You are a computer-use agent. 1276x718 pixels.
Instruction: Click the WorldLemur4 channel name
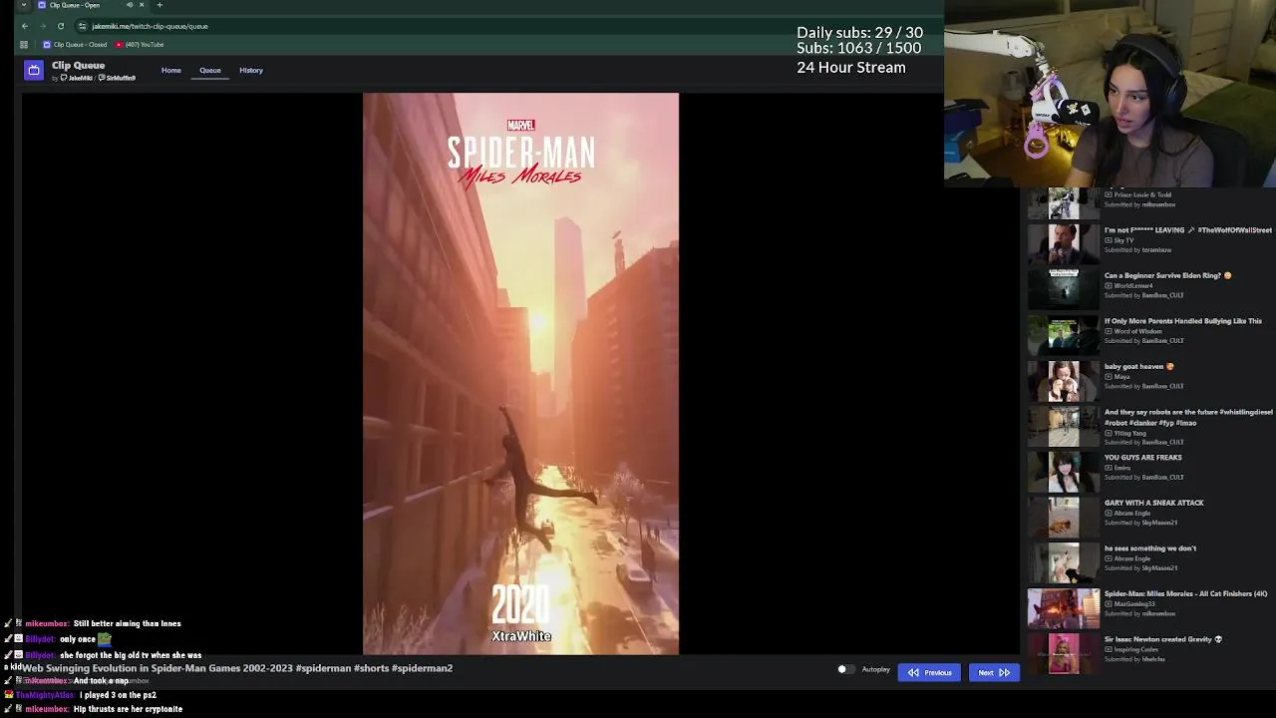coord(1132,285)
